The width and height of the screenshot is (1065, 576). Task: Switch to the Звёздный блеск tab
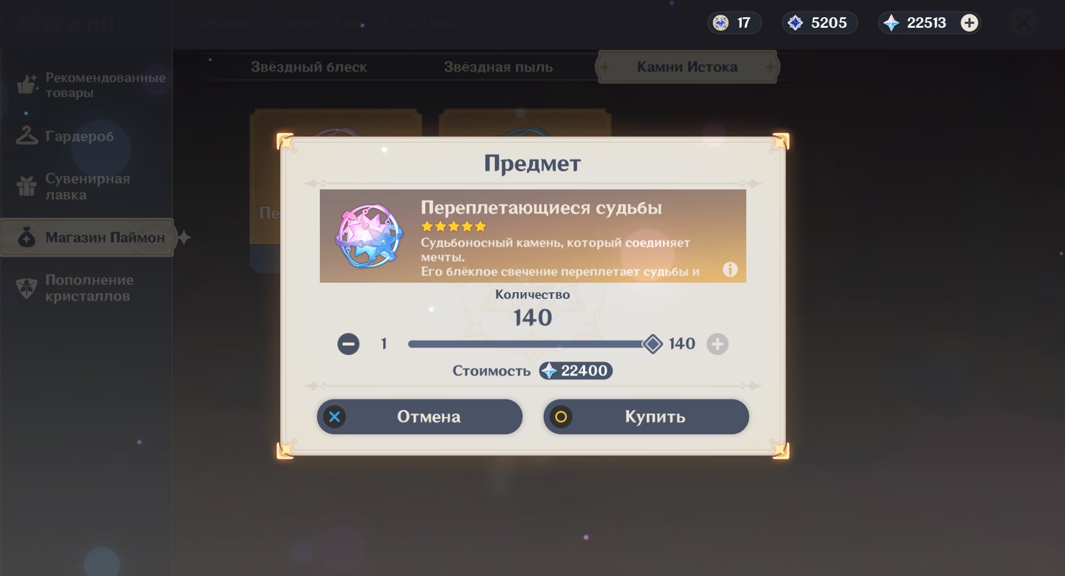pyautogui.click(x=309, y=67)
